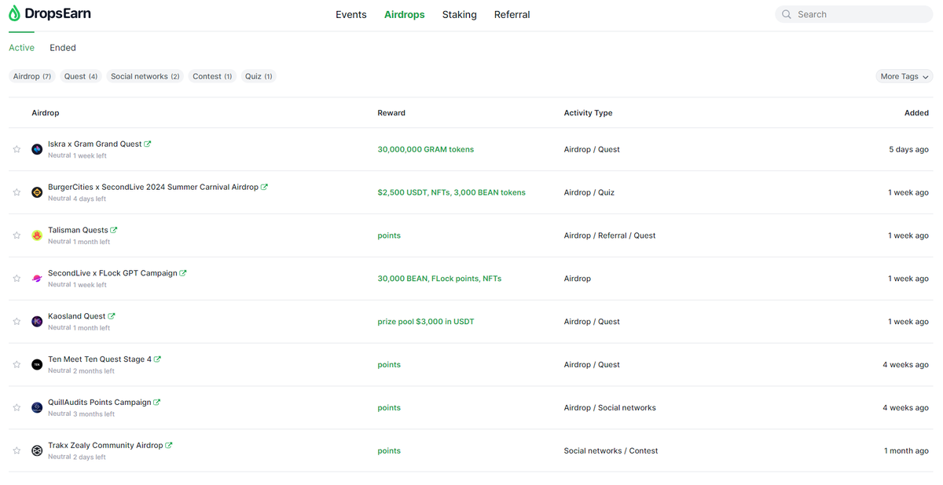
Task: Open external link icon for Trakx Zealy Community Airdrop
Action: click(169, 446)
